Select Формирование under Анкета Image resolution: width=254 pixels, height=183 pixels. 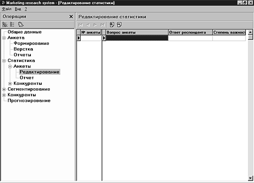(x=31, y=43)
